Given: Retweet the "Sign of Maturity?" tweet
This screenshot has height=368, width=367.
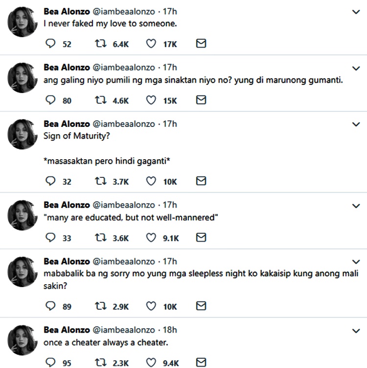Looking at the screenshot, I should (x=99, y=181).
